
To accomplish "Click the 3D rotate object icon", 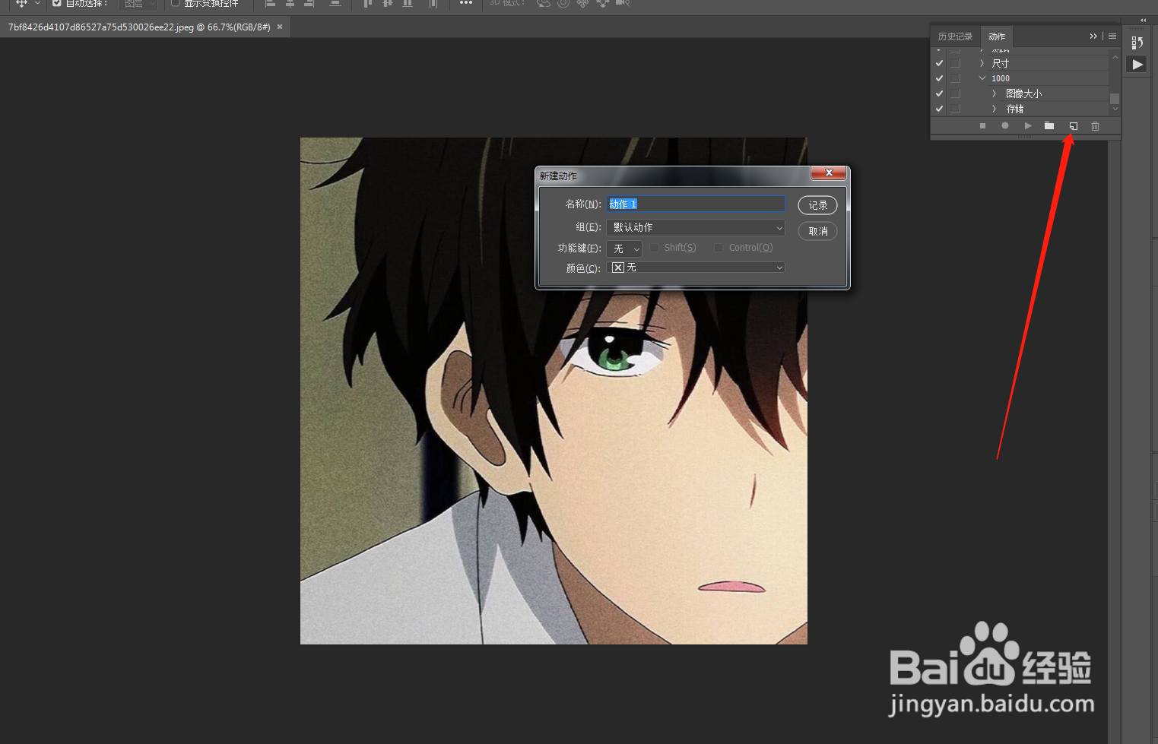I will (x=544, y=3).
